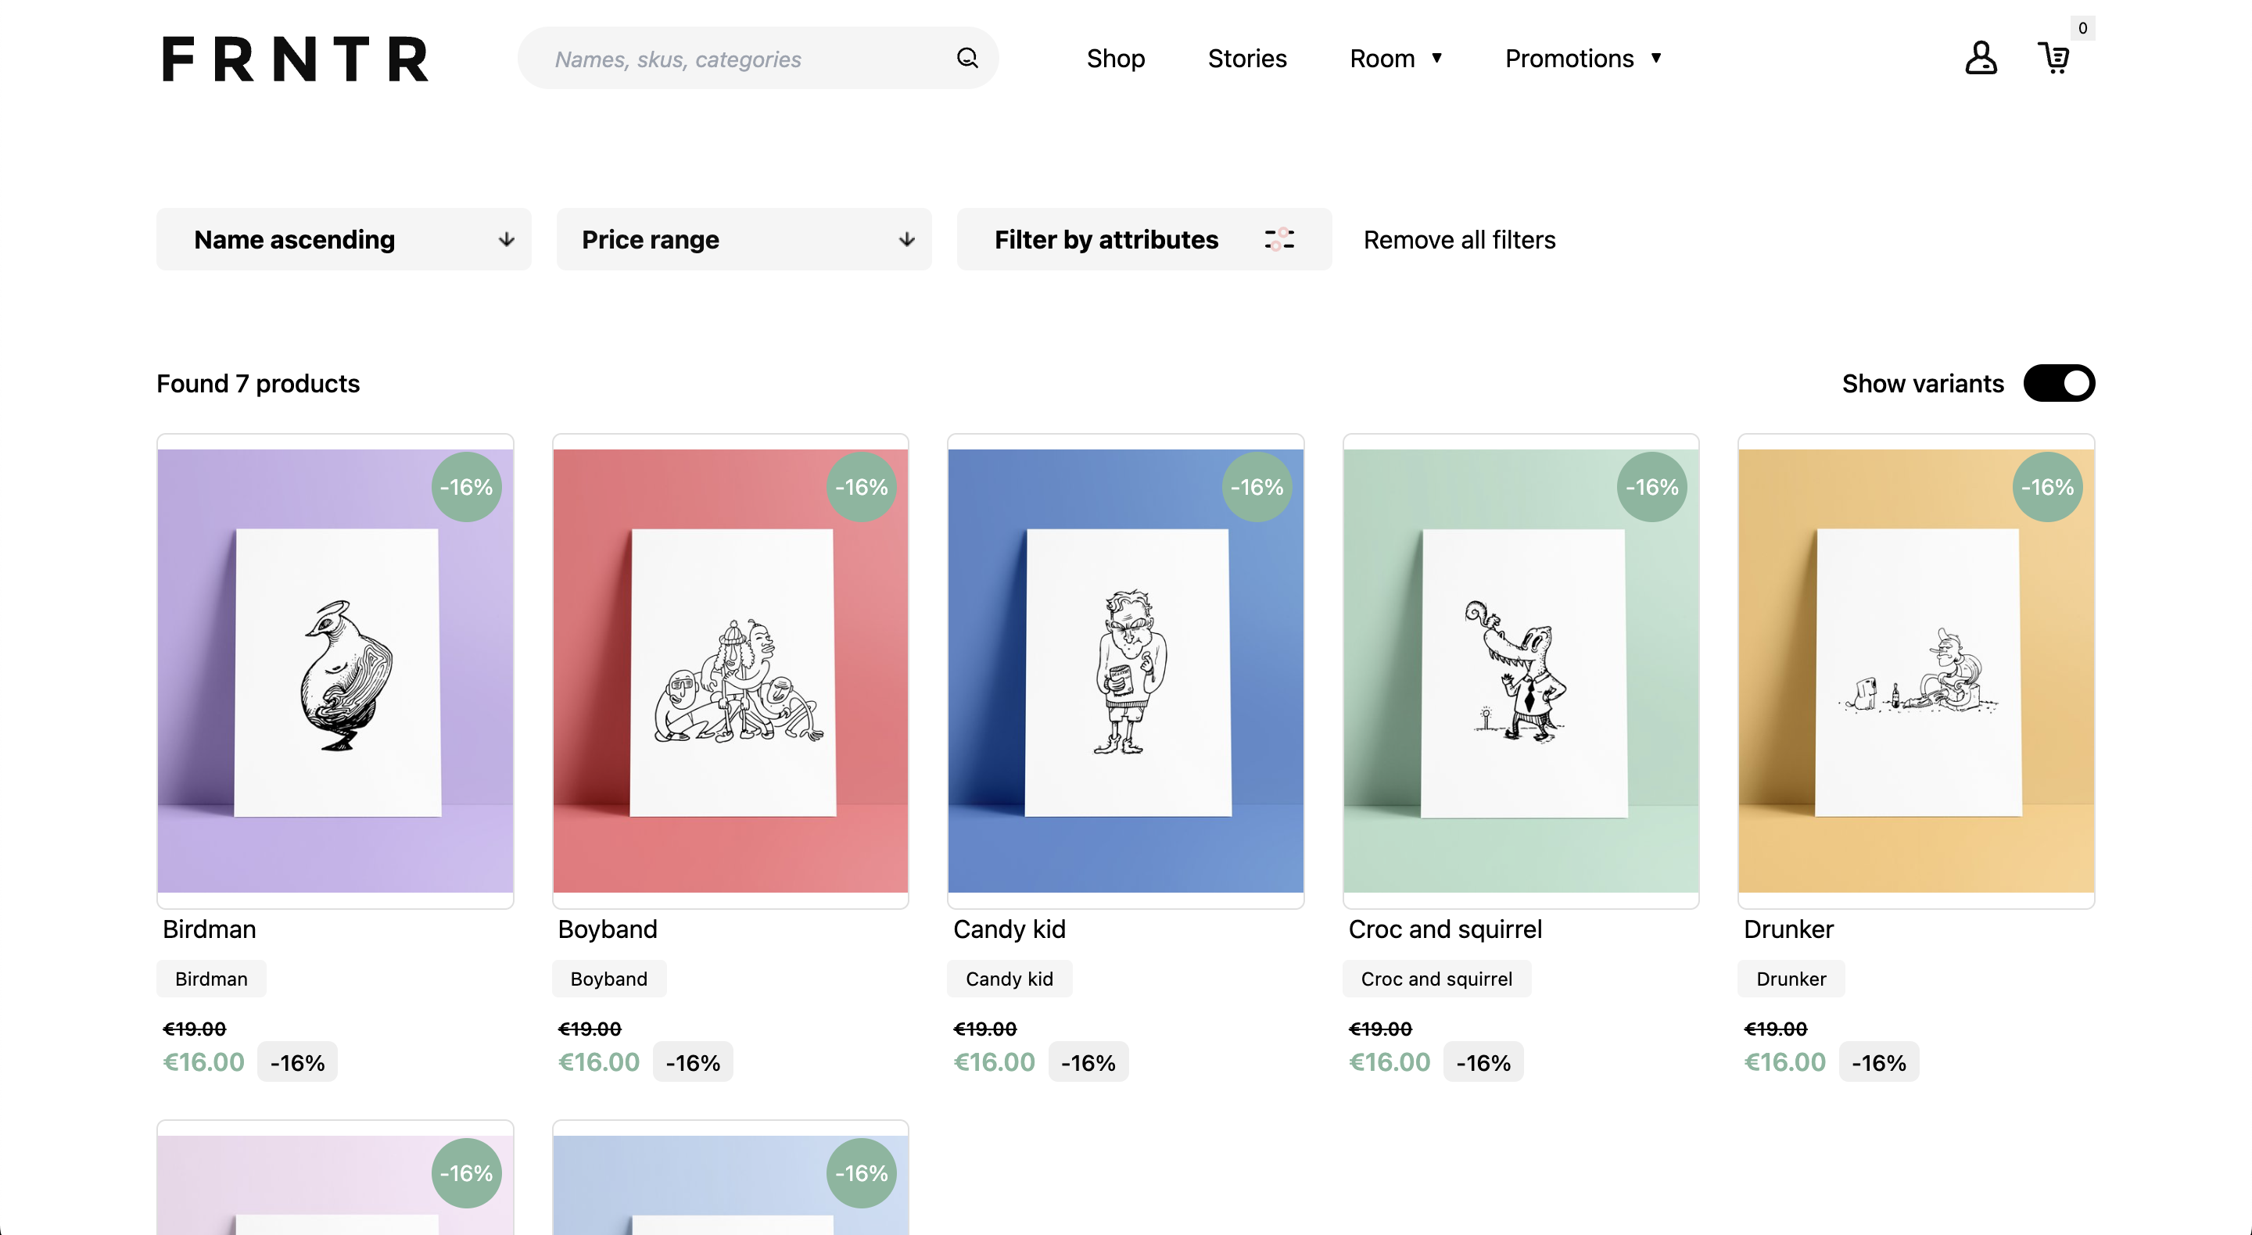Click the user account icon

[1980, 58]
